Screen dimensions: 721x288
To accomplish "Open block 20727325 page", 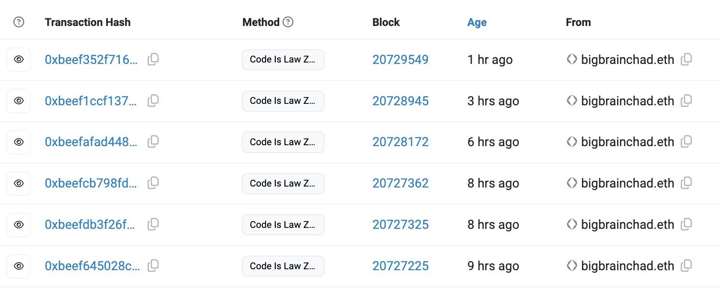I will [x=400, y=225].
